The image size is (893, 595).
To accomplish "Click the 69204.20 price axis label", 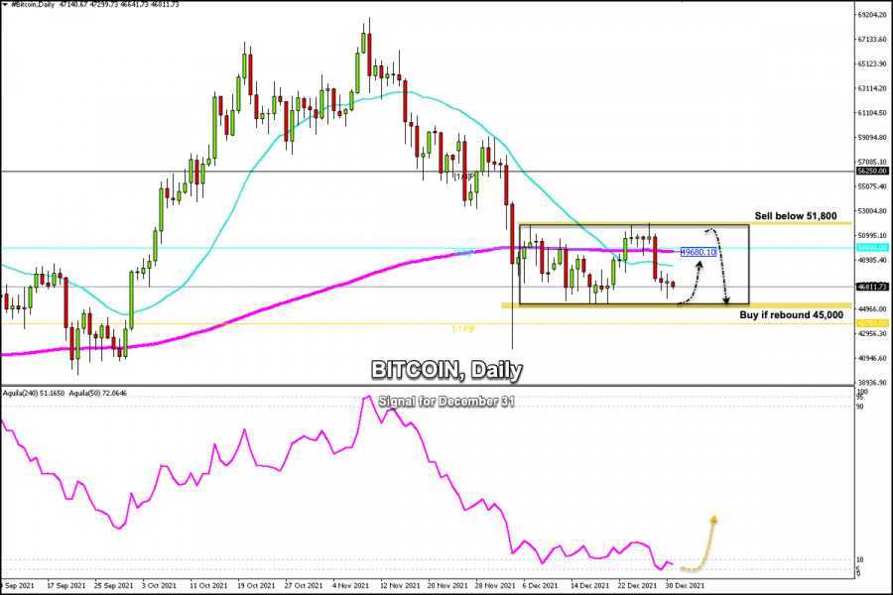I will 872,15.
